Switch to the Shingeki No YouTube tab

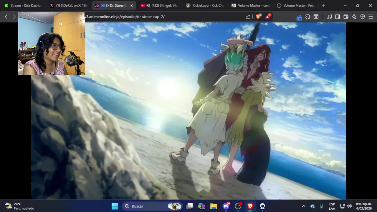pyautogui.click(x=159, y=6)
